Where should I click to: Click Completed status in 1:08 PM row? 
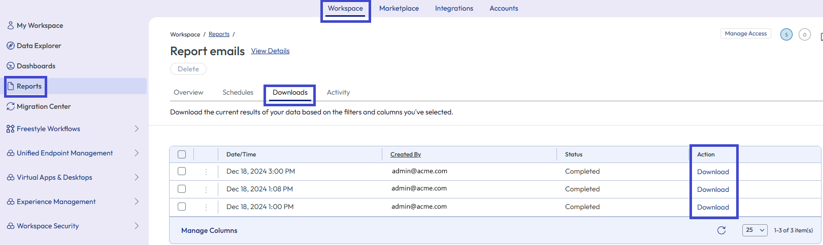(x=582, y=189)
